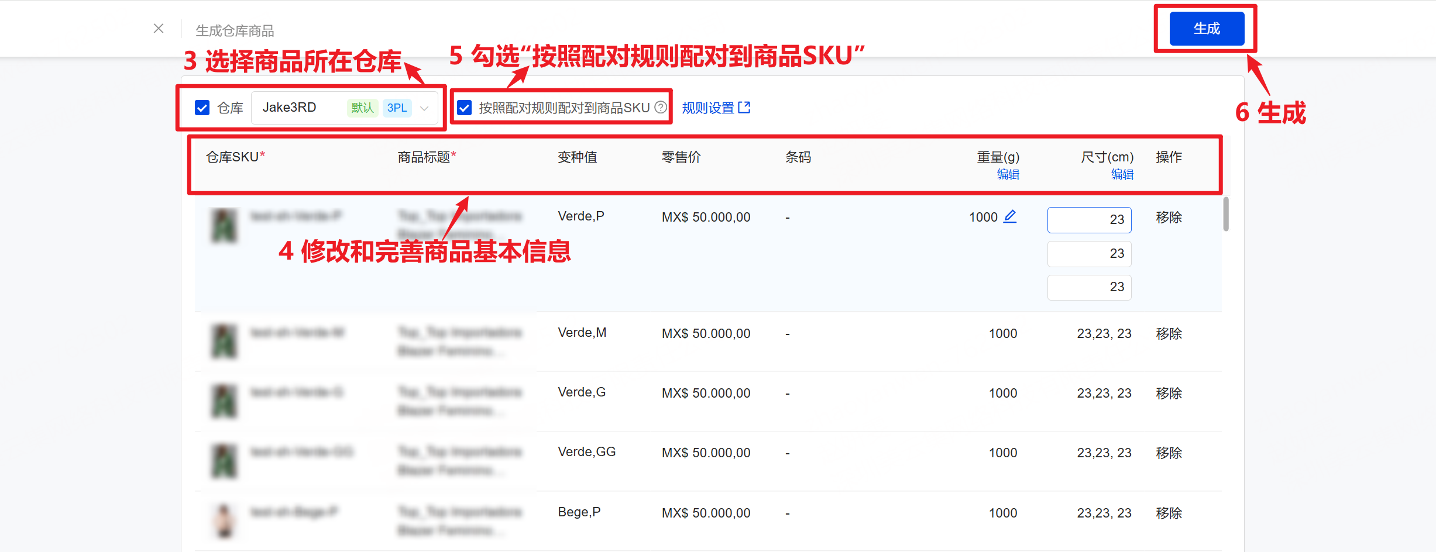The image size is (1436, 552).
Task: Close the generate warehouse product dialog
Action: click(x=159, y=29)
